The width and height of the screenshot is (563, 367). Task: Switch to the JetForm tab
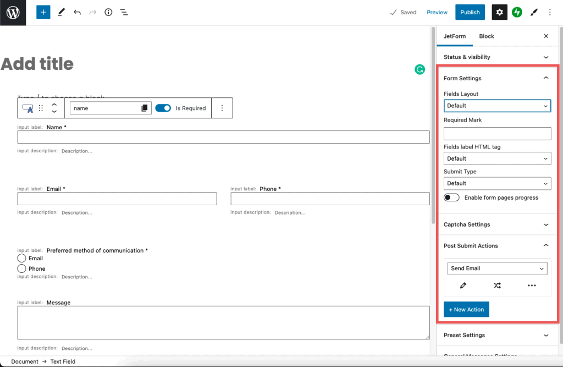455,36
